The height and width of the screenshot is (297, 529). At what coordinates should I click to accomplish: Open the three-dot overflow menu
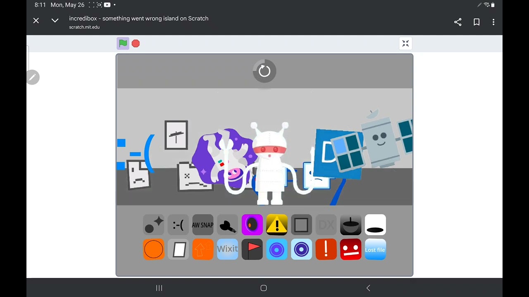493,22
